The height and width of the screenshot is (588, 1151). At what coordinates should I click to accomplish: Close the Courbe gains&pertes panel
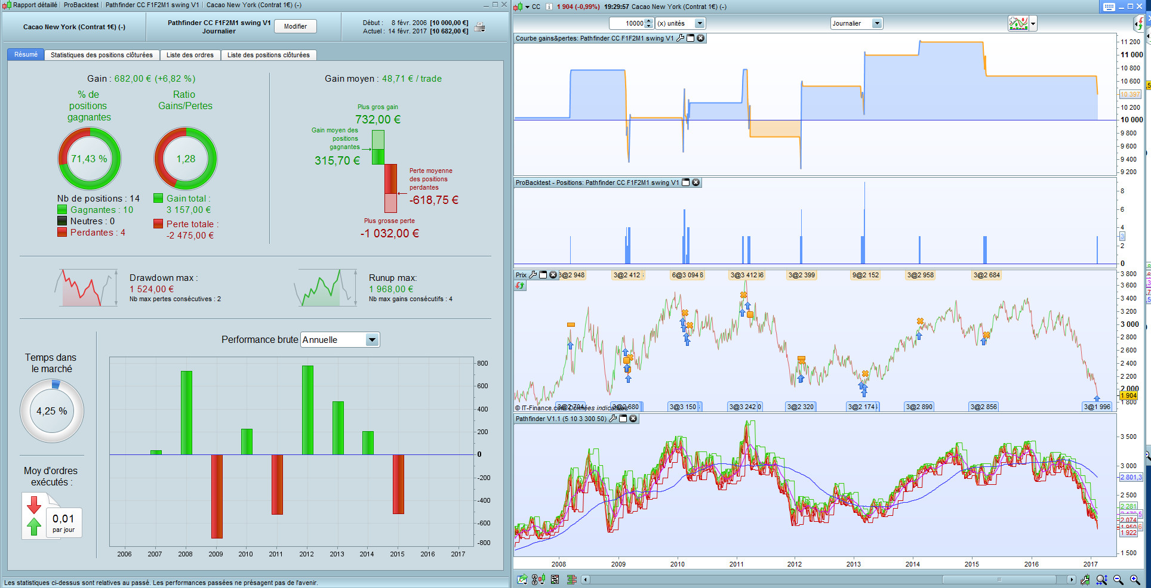tap(701, 38)
